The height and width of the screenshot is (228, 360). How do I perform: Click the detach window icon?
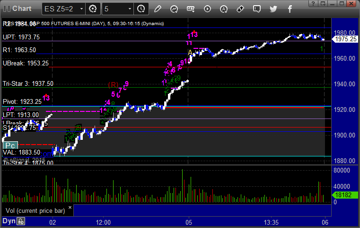click(x=323, y=3)
